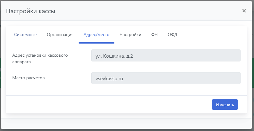254x131 pixels.
Task: Open the Организация tab
Action: click(x=60, y=35)
